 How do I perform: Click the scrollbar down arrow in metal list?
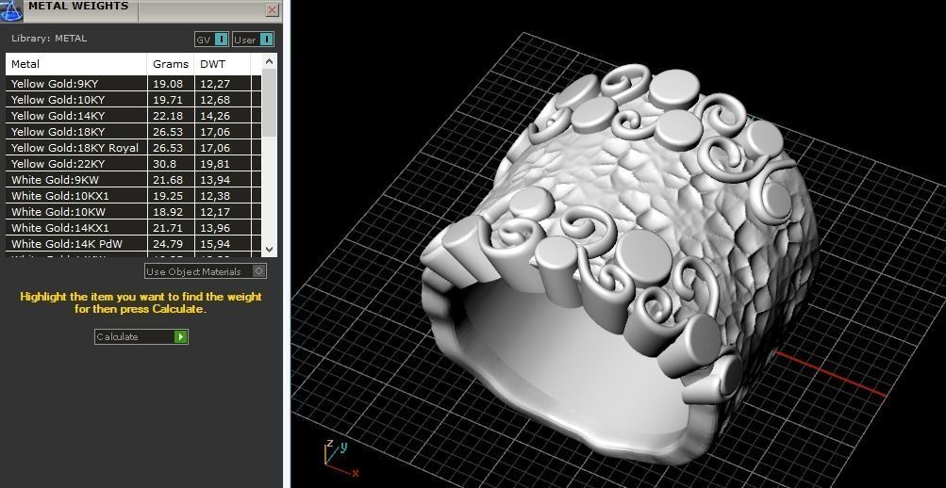(270, 249)
